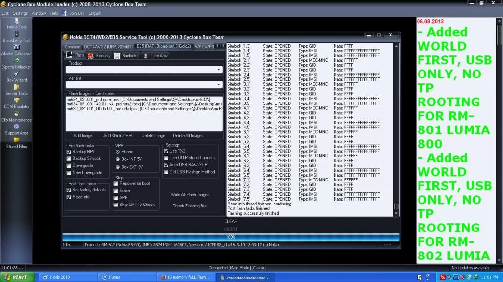Enable the Erase skip checkbox
Image resolution: width=503 pixels, height=282 pixels.
pos(116,191)
